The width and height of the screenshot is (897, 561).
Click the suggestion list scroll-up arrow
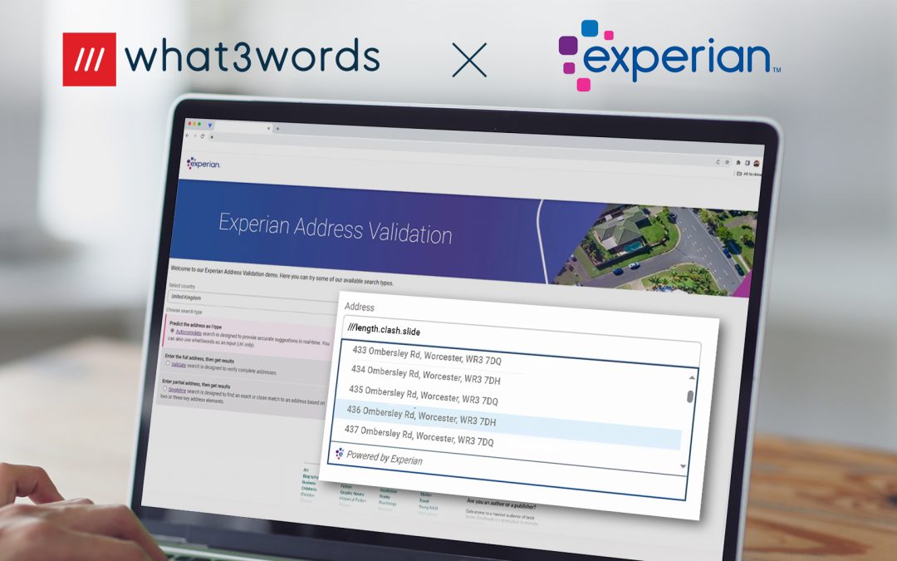[692, 378]
